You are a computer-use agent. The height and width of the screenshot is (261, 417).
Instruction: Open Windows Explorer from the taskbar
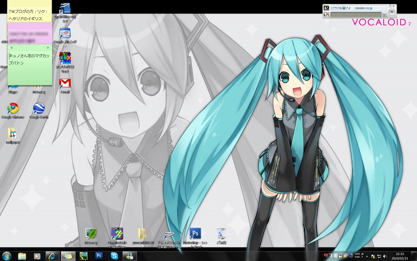[x=22, y=256]
